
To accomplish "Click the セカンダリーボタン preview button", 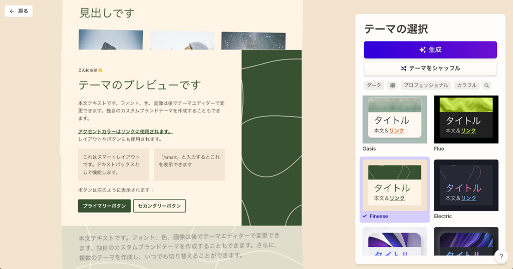I will (159, 206).
